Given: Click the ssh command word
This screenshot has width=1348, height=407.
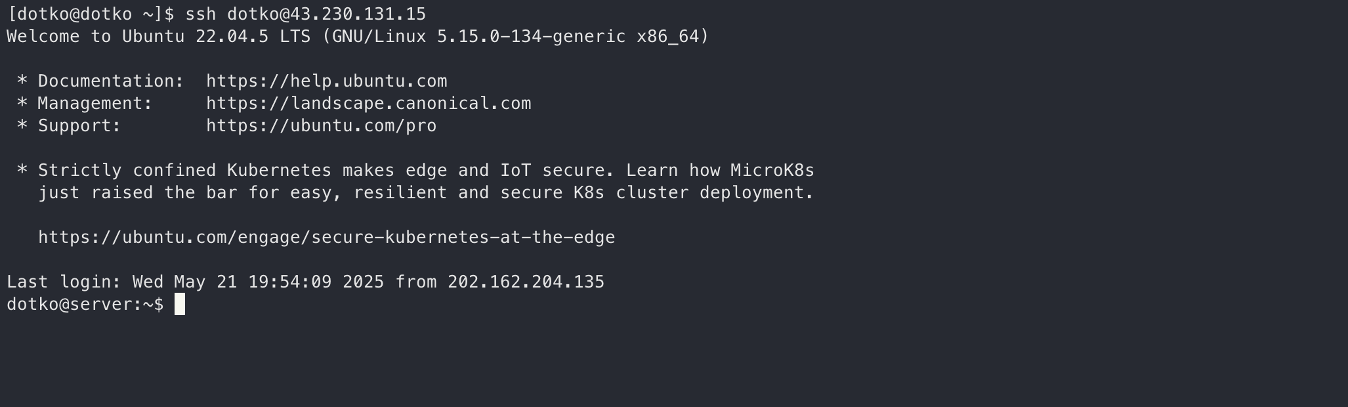Looking at the screenshot, I should tap(200, 14).
